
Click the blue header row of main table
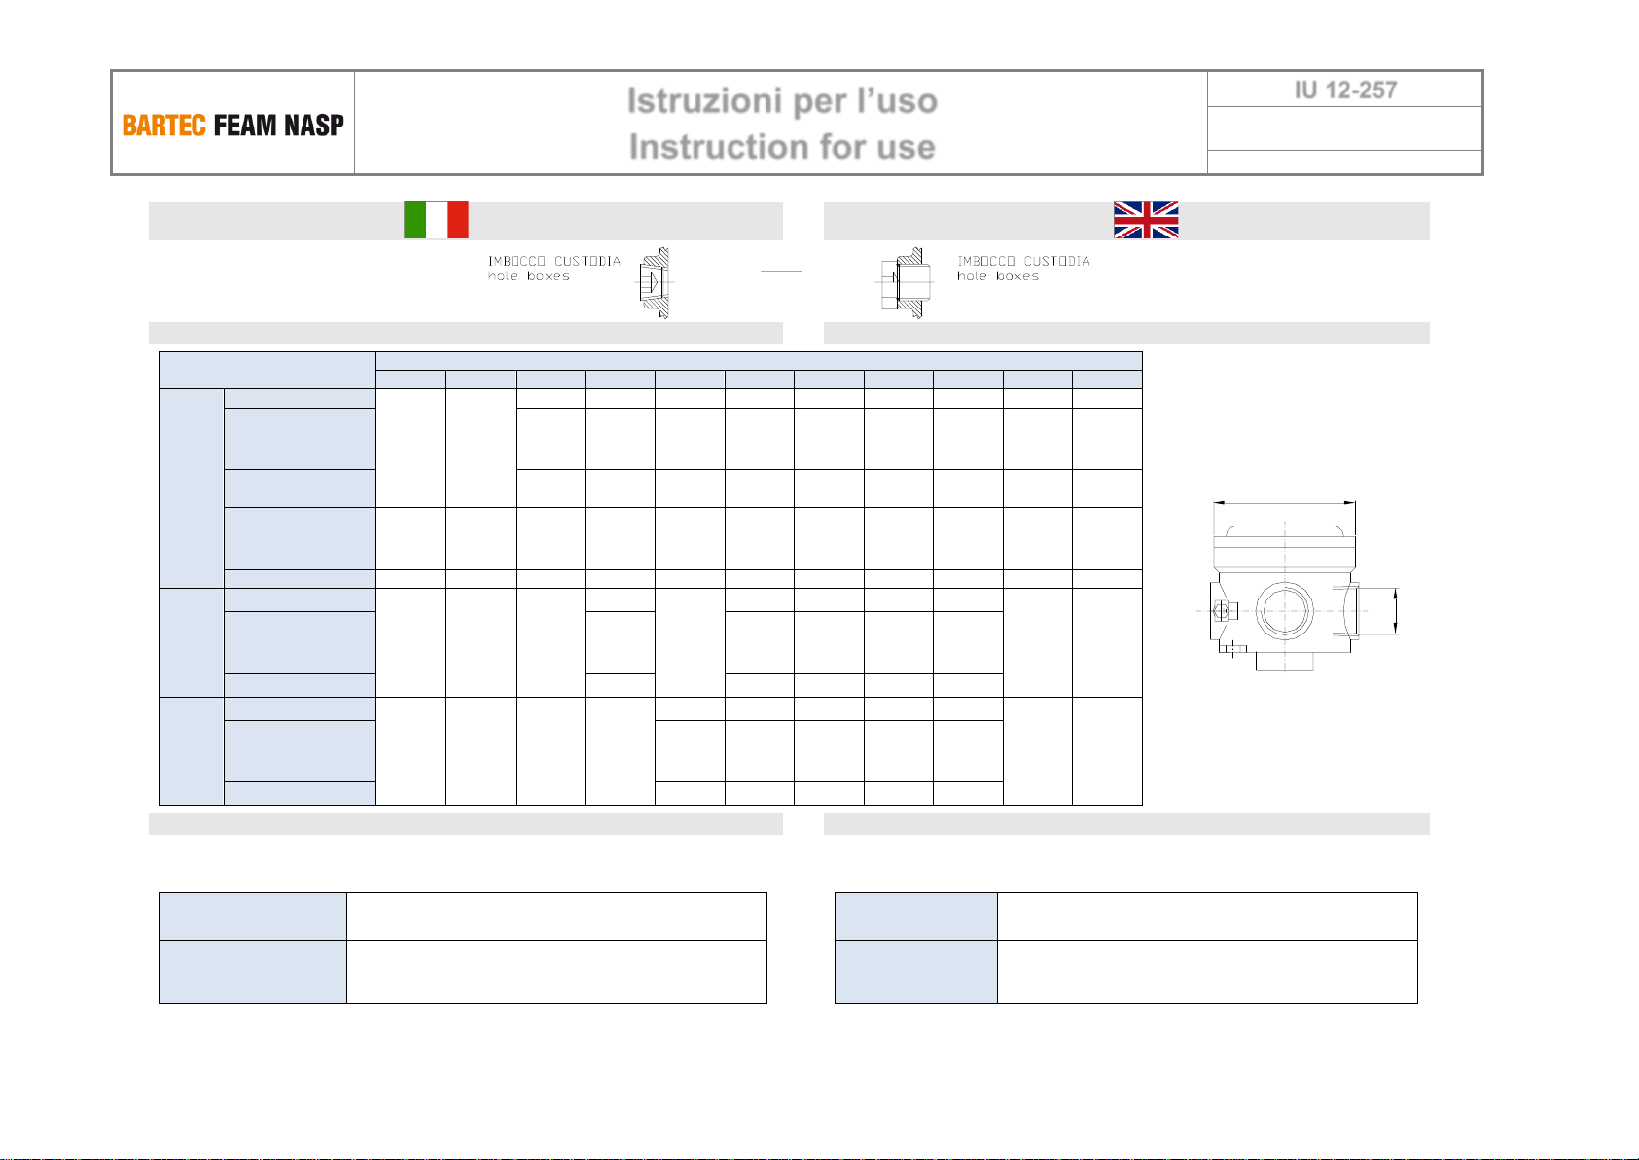pyautogui.click(x=759, y=361)
